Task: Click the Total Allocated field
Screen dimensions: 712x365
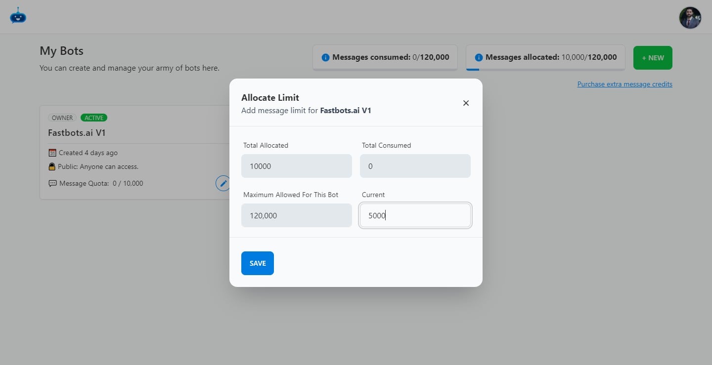Action: (x=297, y=166)
